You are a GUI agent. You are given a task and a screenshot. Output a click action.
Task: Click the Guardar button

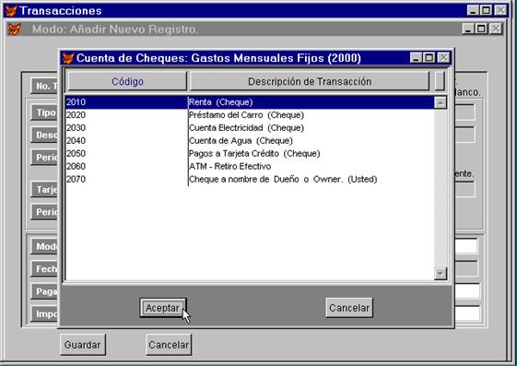point(83,345)
